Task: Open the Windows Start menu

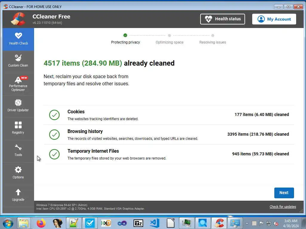Action: coord(8,223)
